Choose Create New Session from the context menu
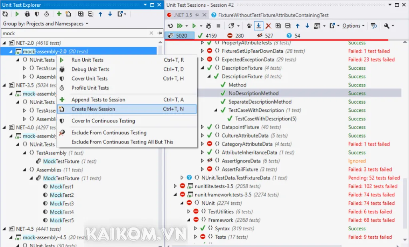 pyautogui.click(x=94, y=109)
